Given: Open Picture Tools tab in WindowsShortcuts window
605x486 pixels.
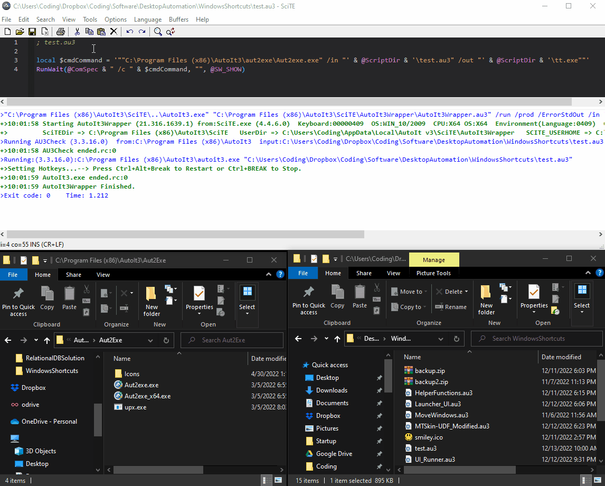Looking at the screenshot, I should click(x=433, y=273).
